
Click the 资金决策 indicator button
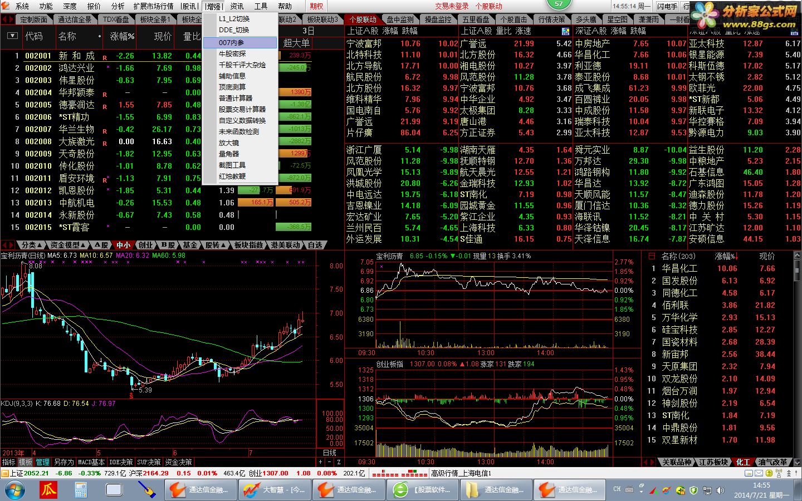[178, 462]
